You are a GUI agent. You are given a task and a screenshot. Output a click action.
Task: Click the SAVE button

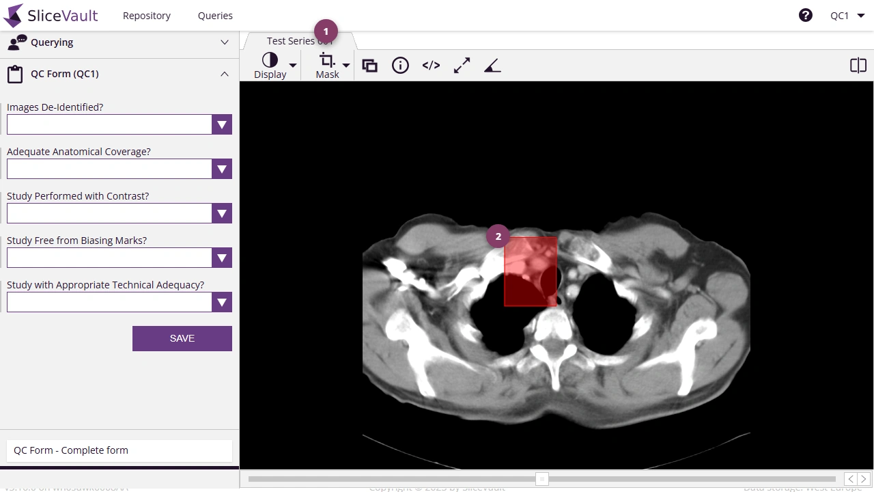coord(182,338)
